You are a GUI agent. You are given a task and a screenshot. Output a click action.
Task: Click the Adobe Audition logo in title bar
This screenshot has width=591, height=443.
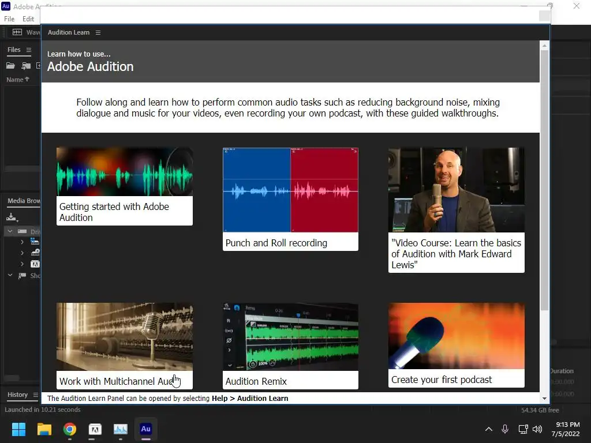[6, 6]
